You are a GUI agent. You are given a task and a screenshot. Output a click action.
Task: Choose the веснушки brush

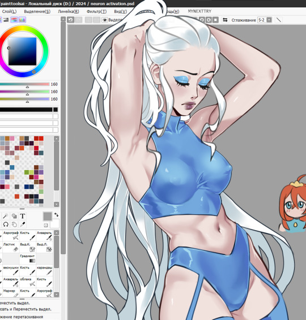(x=11, y=270)
